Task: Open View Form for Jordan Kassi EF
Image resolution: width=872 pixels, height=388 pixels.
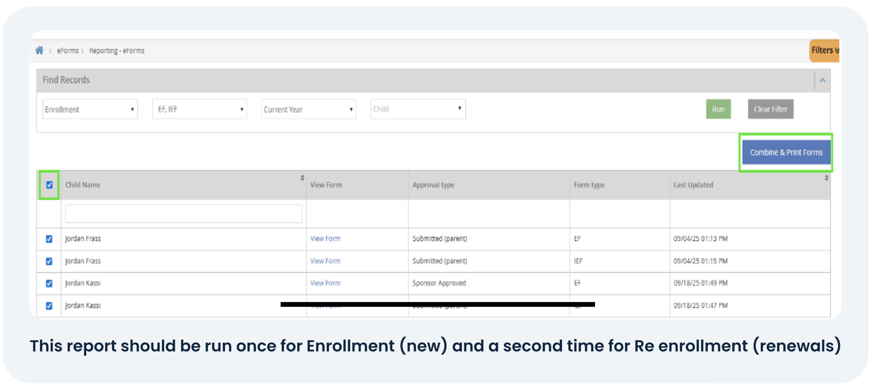Action: pos(325,283)
